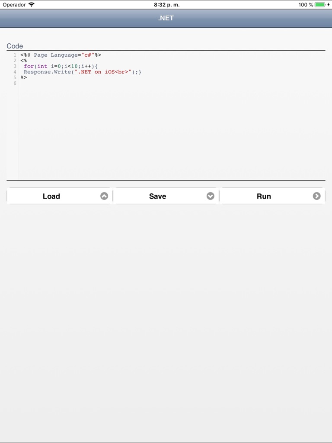Click the ".NET on iOS<br>" string literal
Screen dimensions: 332x443
103,72
